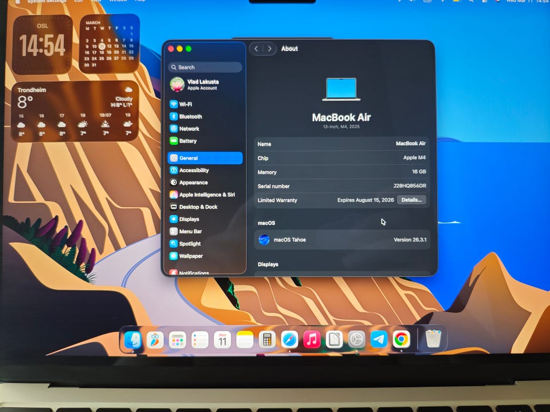Click the Memory value 16 GB
Screen dimensions: 550x412
(x=419, y=172)
